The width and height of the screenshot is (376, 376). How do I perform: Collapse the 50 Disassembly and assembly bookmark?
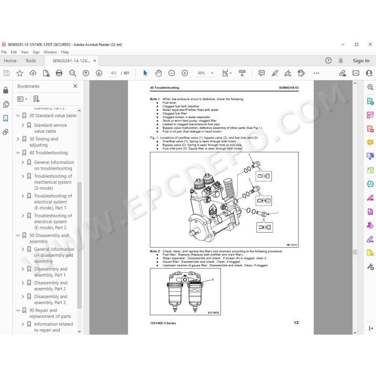(18, 235)
